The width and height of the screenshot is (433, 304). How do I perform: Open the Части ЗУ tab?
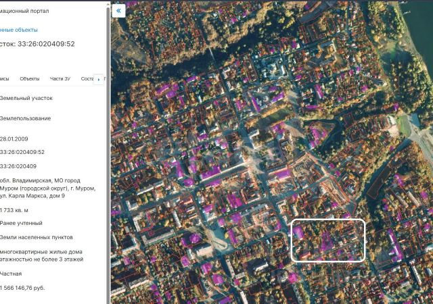(x=60, y=78)
